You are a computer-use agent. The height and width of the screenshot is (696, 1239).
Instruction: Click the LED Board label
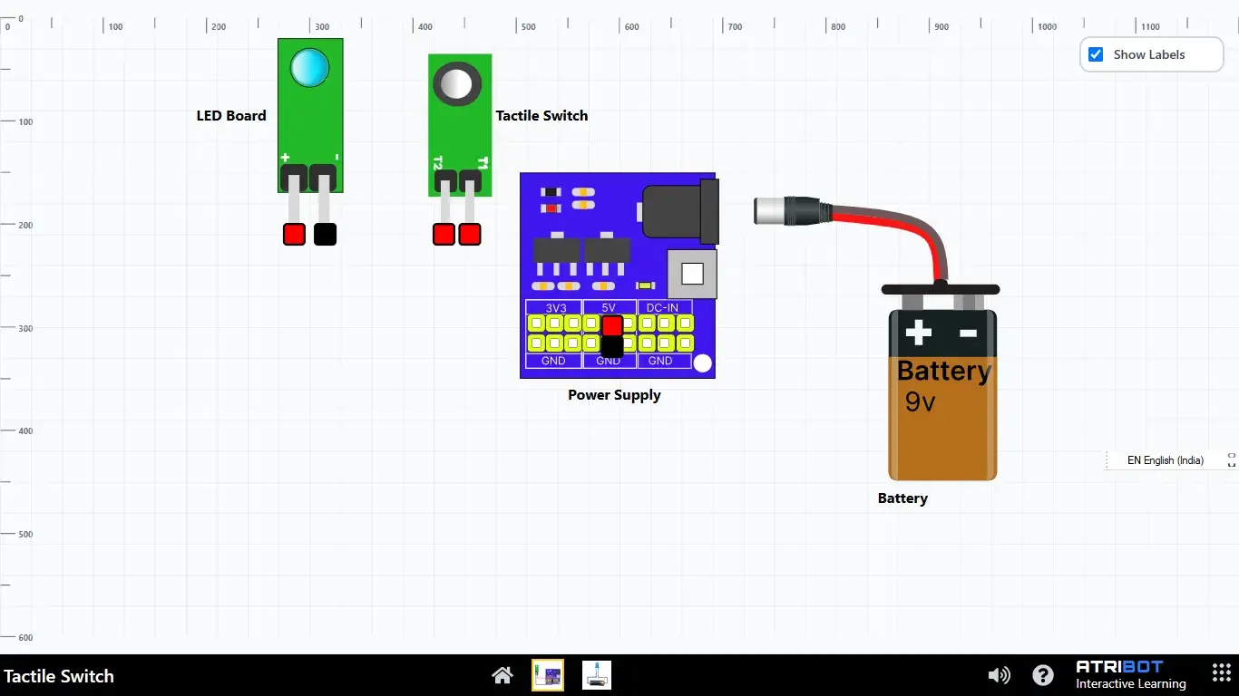pyautogui.click(x=231, y=115)
